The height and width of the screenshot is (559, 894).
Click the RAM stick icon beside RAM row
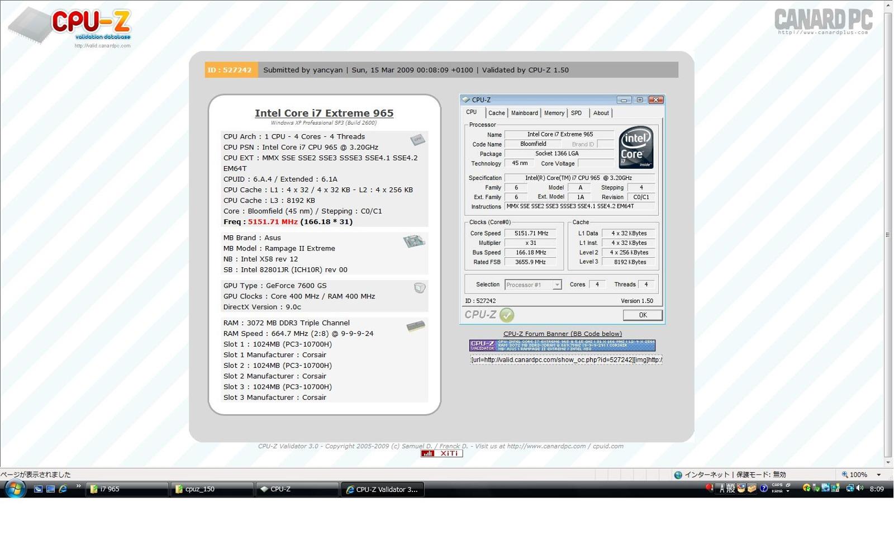click(416, 326)
